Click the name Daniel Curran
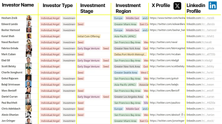 click(9, 97)
